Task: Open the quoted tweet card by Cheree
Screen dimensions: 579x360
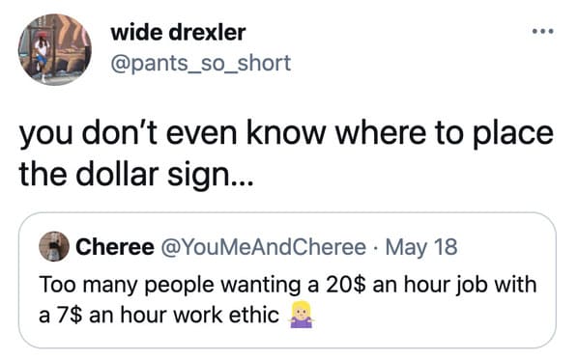Action: [287, 280]
